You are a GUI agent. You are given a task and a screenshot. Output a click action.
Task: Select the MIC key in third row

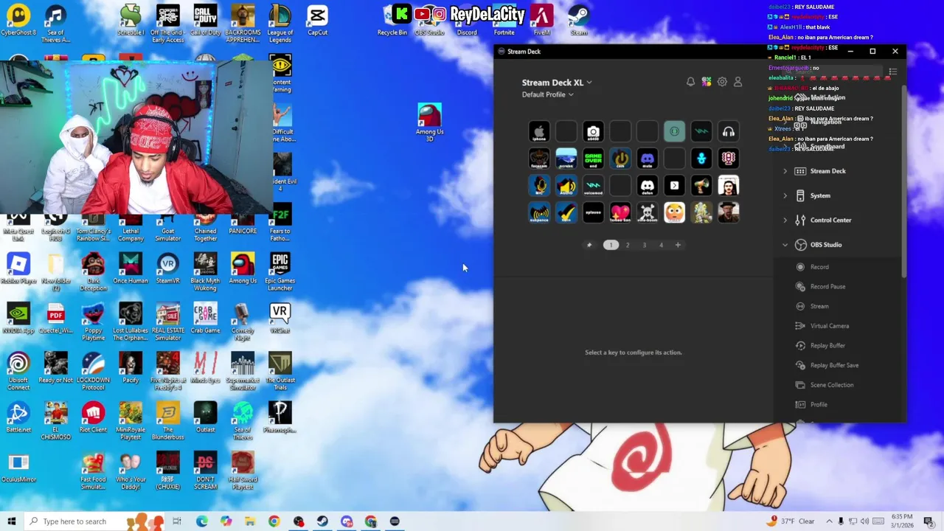pos(539,186)
